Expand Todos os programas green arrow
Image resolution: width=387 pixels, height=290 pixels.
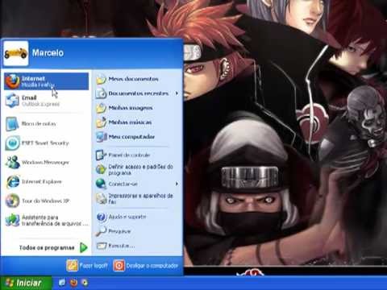(84, 247)
